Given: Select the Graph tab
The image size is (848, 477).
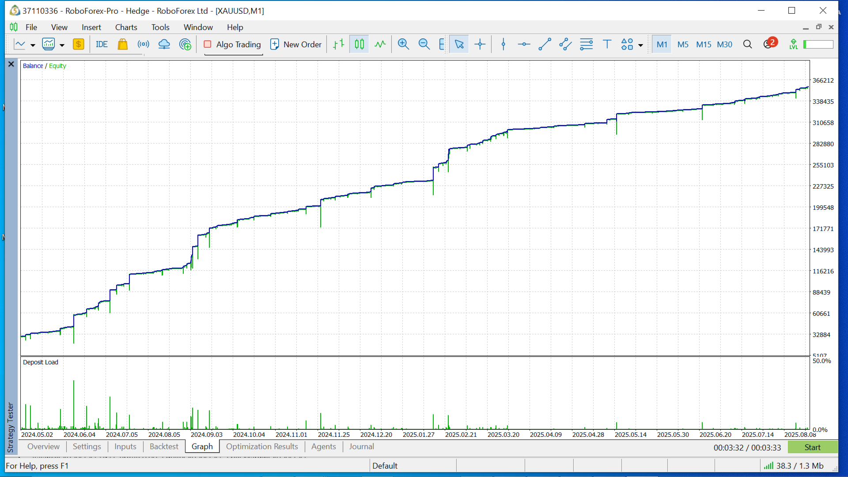Looking at the screenshot, I should (x=202, y=447).
